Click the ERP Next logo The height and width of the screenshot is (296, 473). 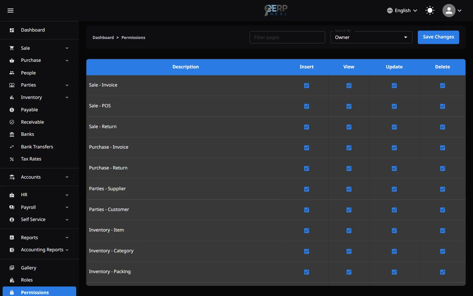276,10
